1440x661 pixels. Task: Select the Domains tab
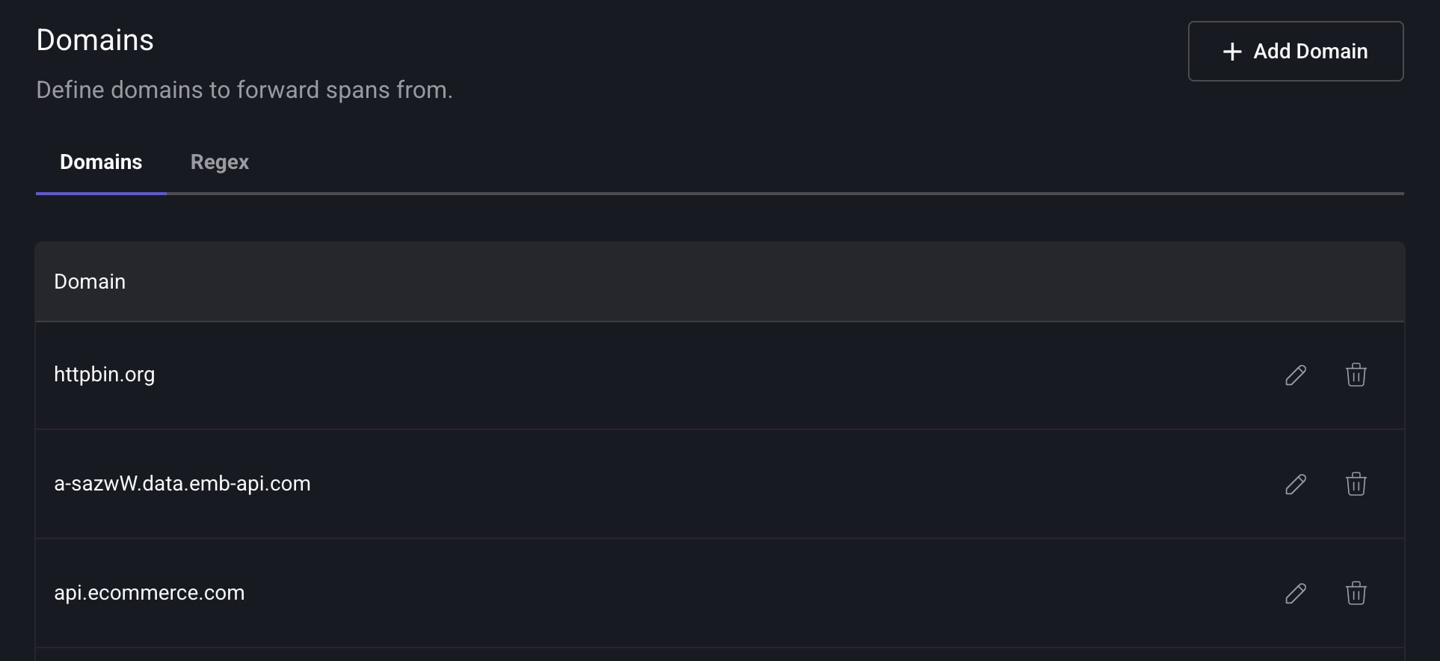(x=101, y=162)
